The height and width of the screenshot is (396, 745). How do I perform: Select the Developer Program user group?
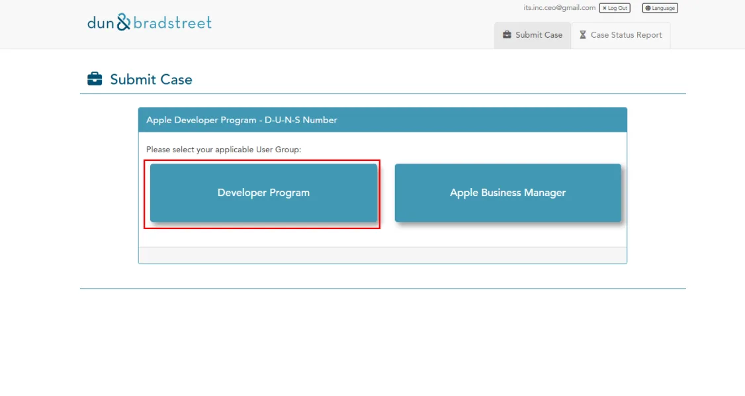click(263, 193)
